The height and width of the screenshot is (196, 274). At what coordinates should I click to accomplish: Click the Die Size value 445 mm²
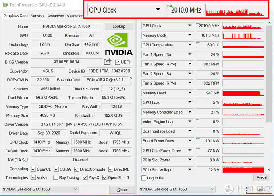click(91, 44)
